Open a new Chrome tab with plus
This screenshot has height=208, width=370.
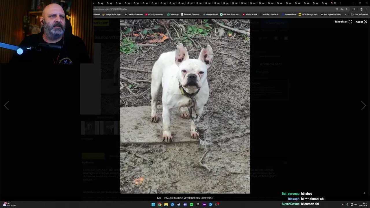click(x=340, y=3)
